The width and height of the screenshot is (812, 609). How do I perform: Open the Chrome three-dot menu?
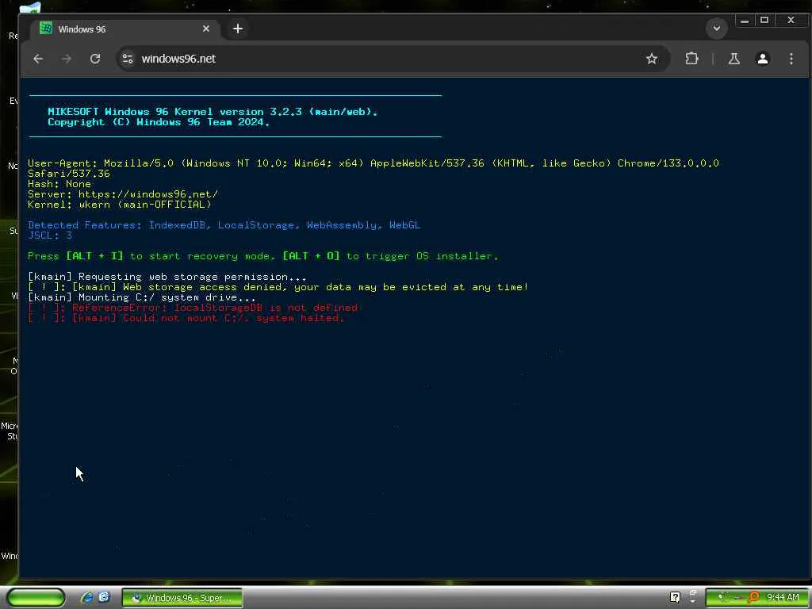click(791, 59)
